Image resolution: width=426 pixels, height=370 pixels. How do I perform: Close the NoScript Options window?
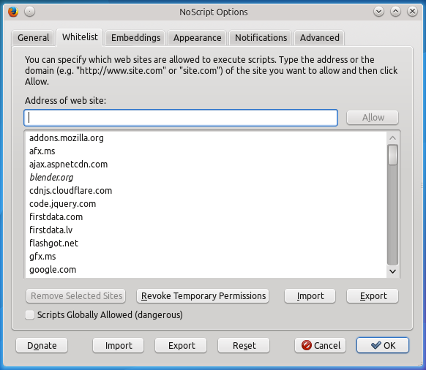click(412, 12)
